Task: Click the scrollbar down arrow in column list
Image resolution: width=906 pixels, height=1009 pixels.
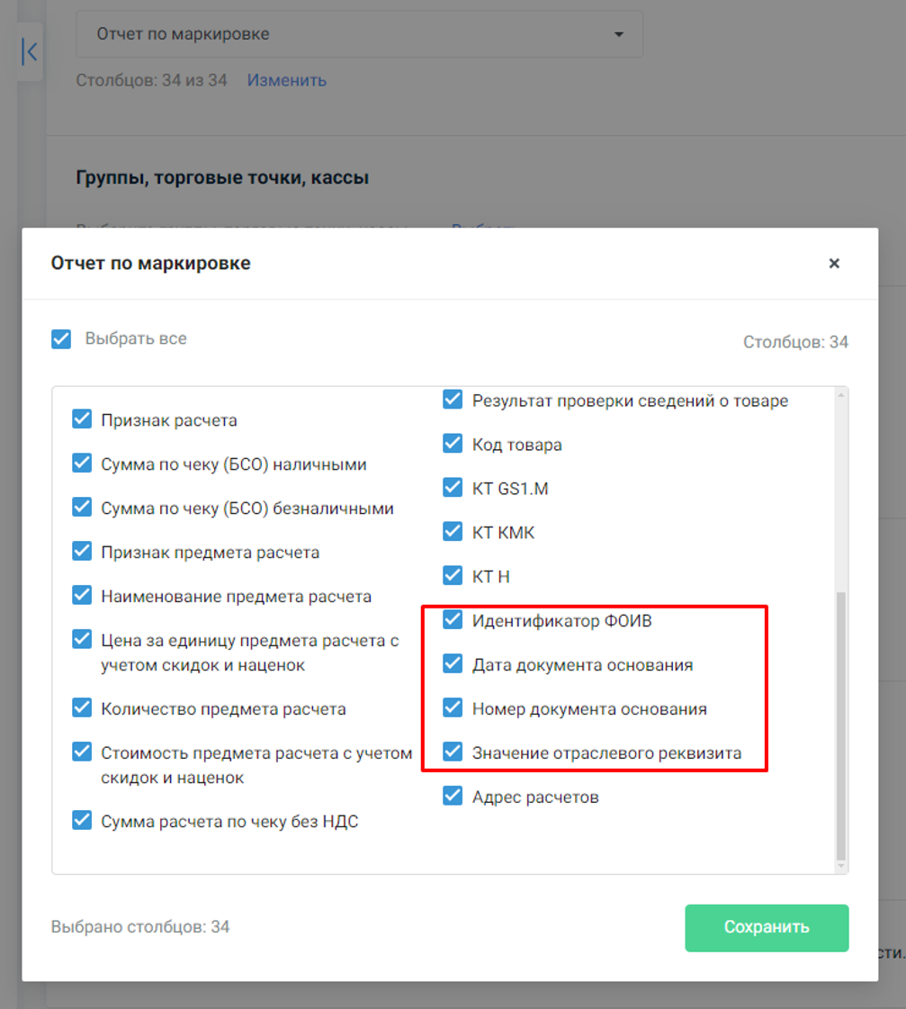Action: [841, 866]
